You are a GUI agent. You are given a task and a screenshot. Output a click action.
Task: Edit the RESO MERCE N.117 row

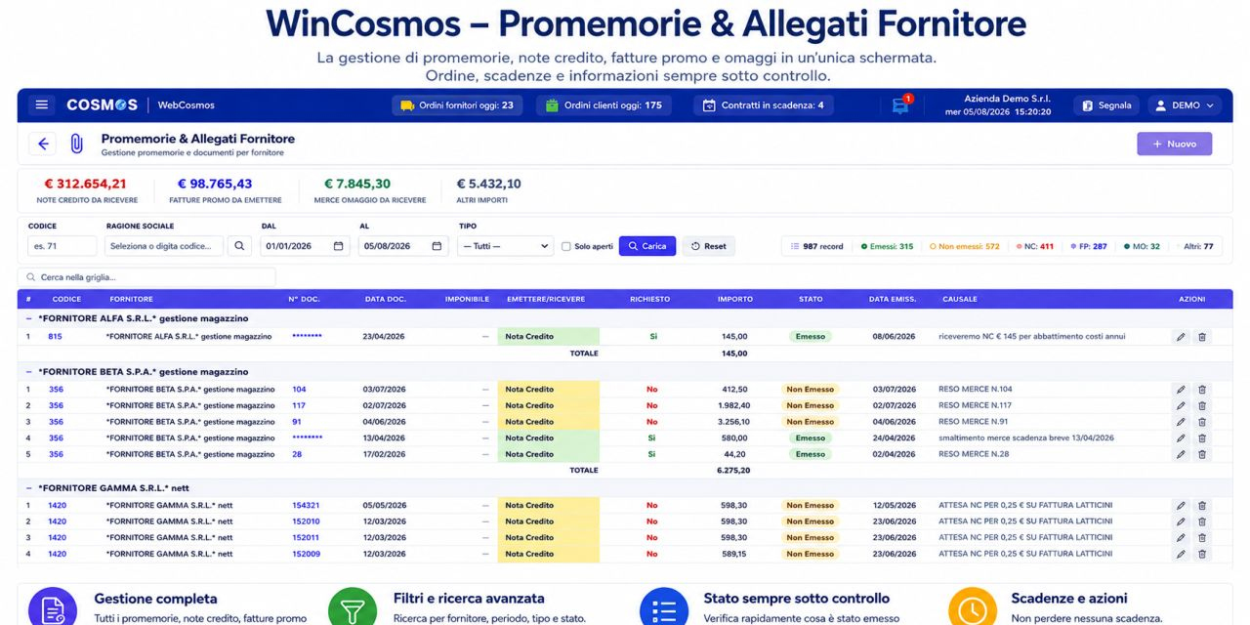point(1181,405)
